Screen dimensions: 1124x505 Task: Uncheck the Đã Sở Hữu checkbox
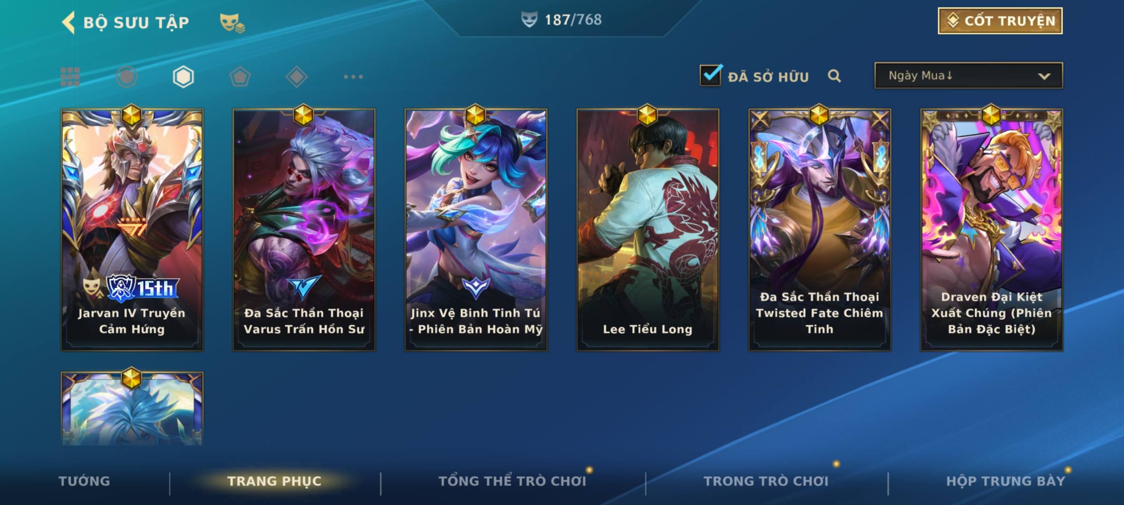[x=710, y=75]
